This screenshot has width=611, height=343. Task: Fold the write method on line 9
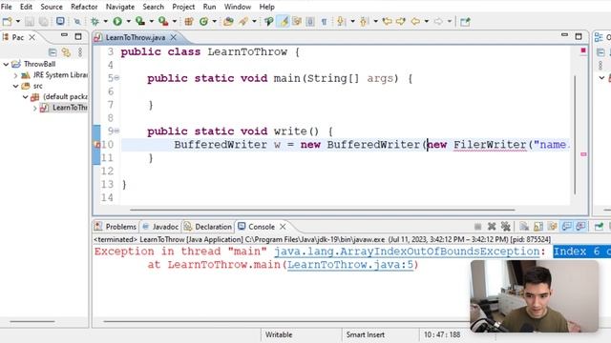pos(116,131)
